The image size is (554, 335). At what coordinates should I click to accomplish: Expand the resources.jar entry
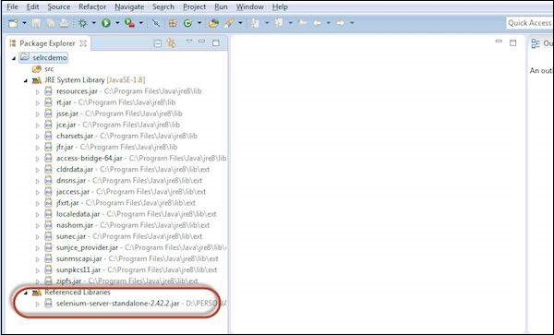pyautogui.click(x=38, y=91)
